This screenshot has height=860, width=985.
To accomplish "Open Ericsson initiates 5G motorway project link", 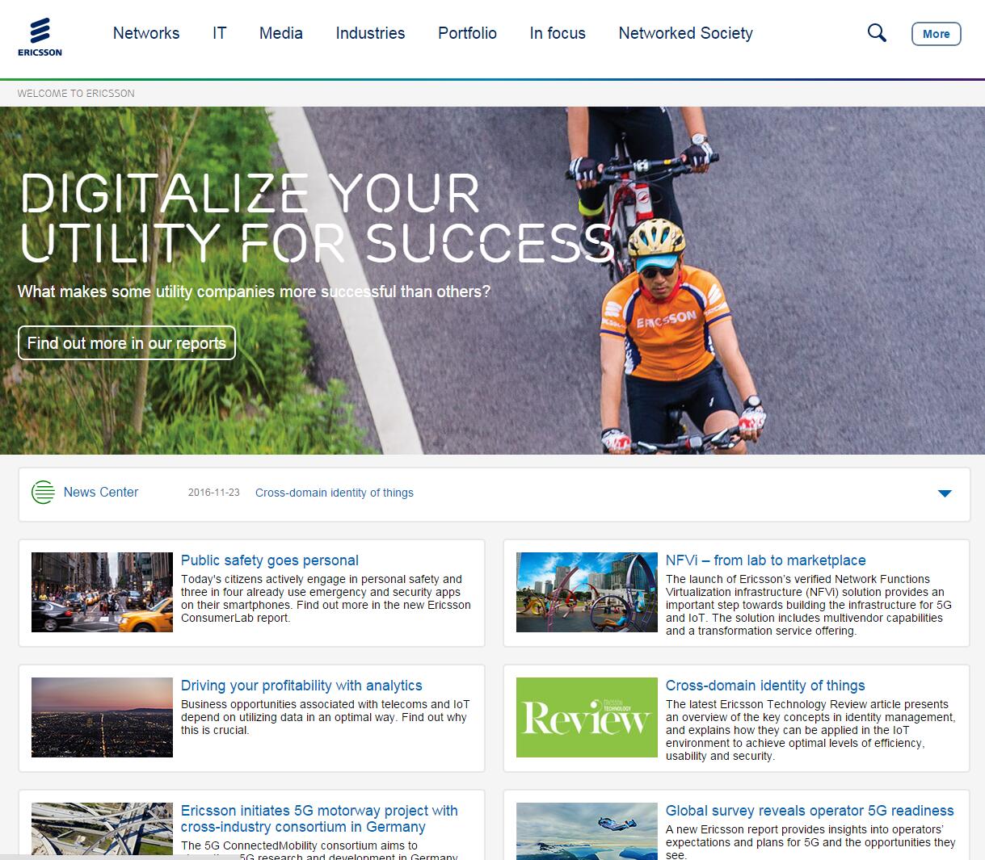I will click(319, 819).
